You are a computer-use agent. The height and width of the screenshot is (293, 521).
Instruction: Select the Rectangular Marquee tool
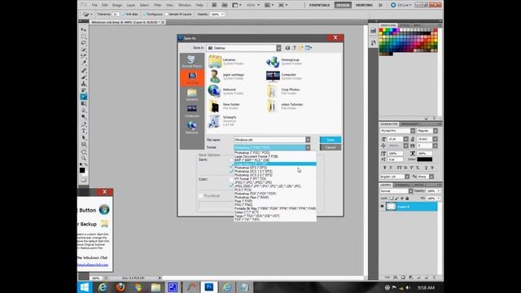[x=83, y=37]
